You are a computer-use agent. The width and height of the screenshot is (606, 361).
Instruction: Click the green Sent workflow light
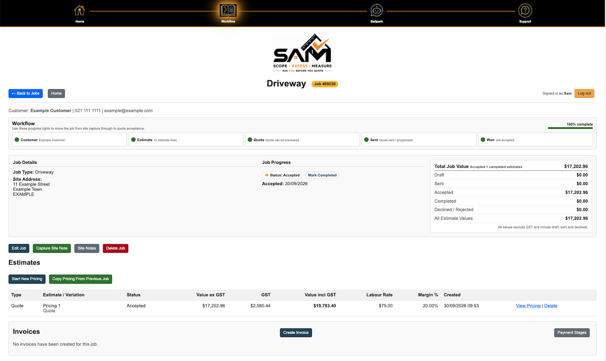[x=367, y=140]
